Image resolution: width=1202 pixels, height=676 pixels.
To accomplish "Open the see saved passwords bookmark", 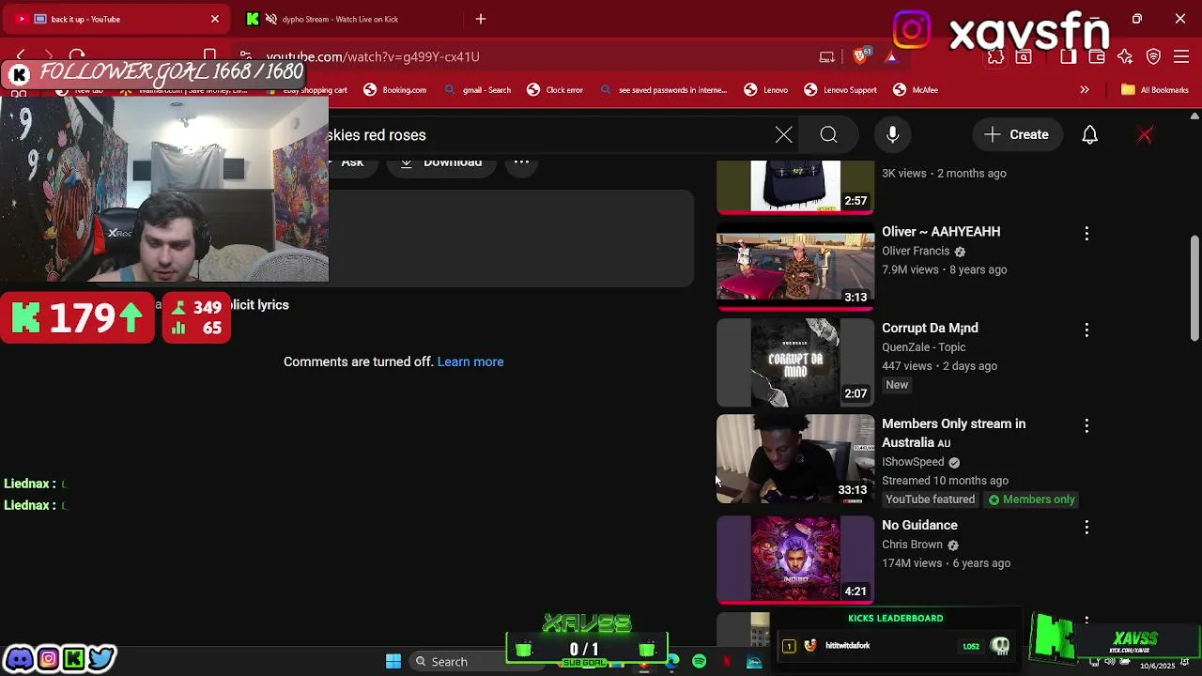I will [x=664, y=90].
